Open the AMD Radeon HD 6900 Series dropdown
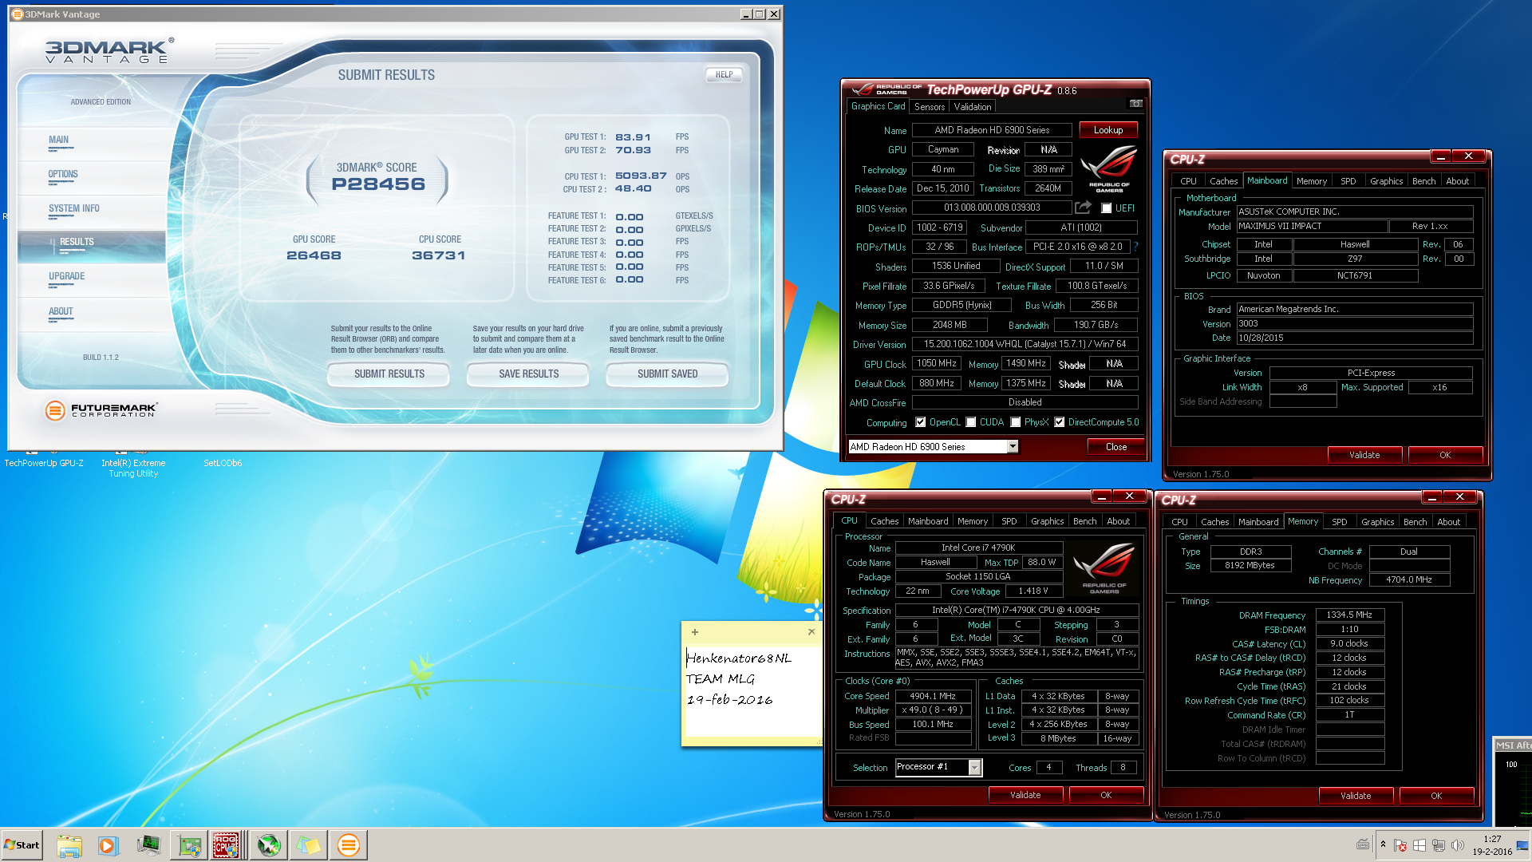The width and height of the screenshot is (1532, 862). click(1013, 447)
